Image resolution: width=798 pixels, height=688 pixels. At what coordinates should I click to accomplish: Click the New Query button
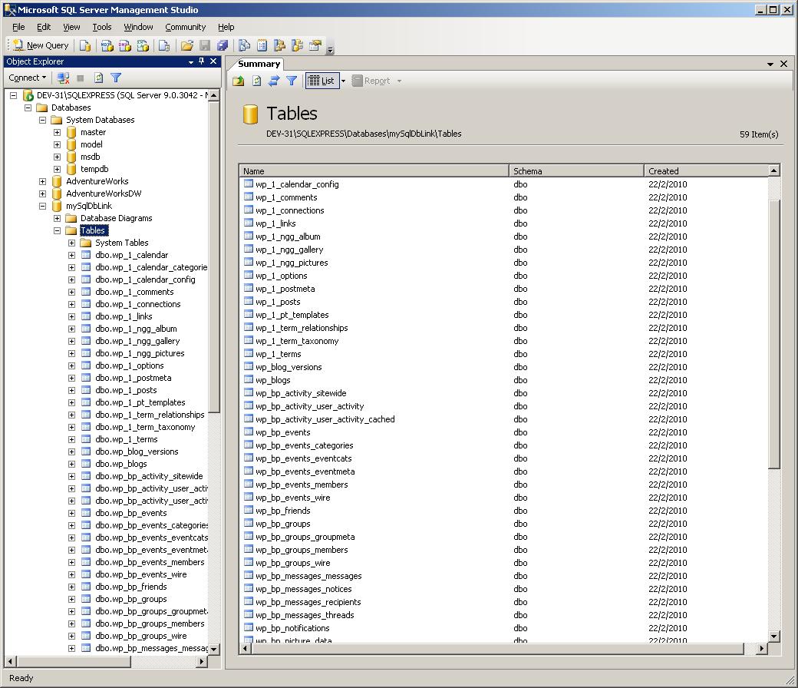[41, 45]
